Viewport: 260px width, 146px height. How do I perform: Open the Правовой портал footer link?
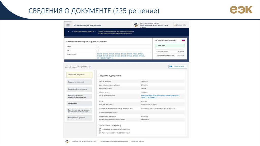coord(138,141)
